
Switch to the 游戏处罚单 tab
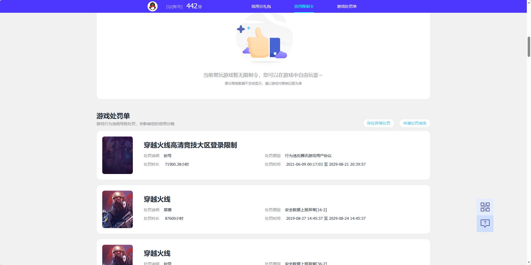tap(347, 6)
